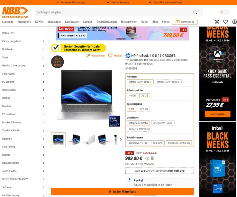
Task: Select Intel Core Ultra 7 processor option
Action: tap(140, 82)
